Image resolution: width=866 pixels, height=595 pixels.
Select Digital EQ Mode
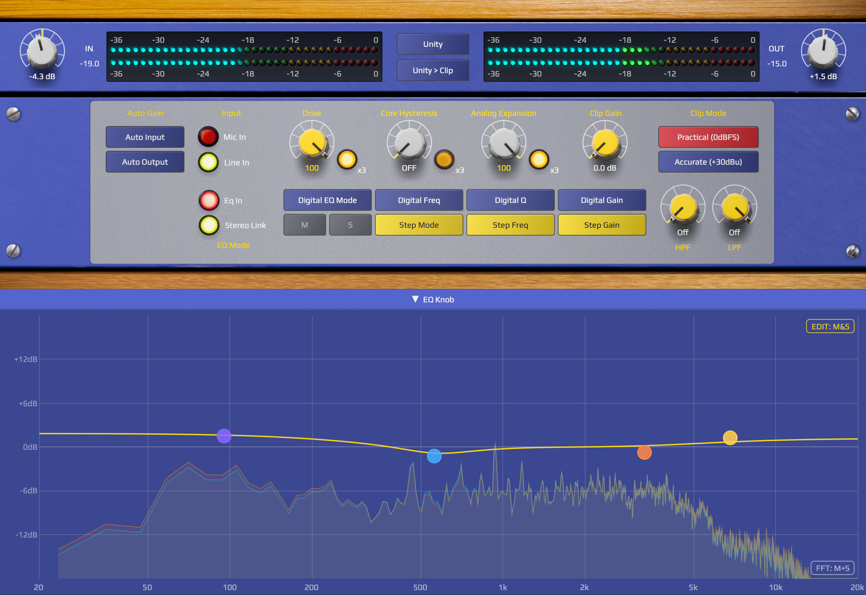coord(328,200)
